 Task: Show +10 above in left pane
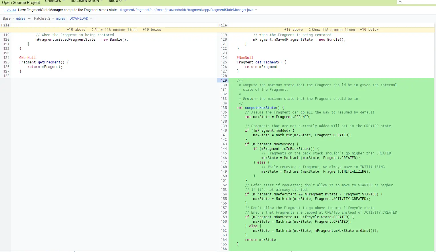(76, 30)
